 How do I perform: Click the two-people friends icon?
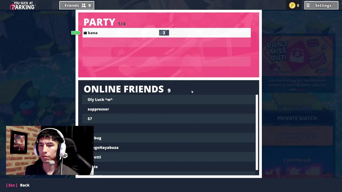[84, 5]
